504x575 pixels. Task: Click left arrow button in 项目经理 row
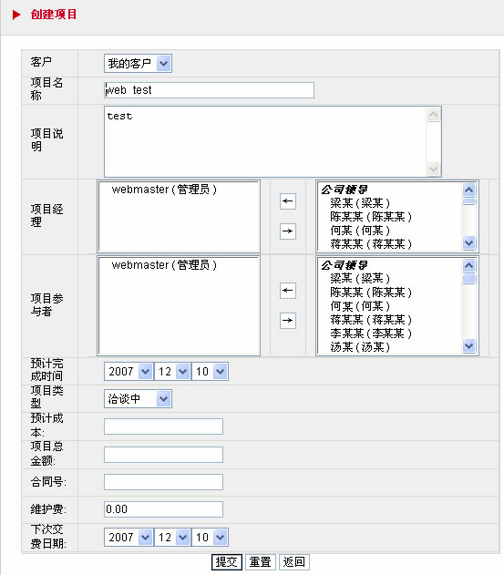click(x=288, y=201)
